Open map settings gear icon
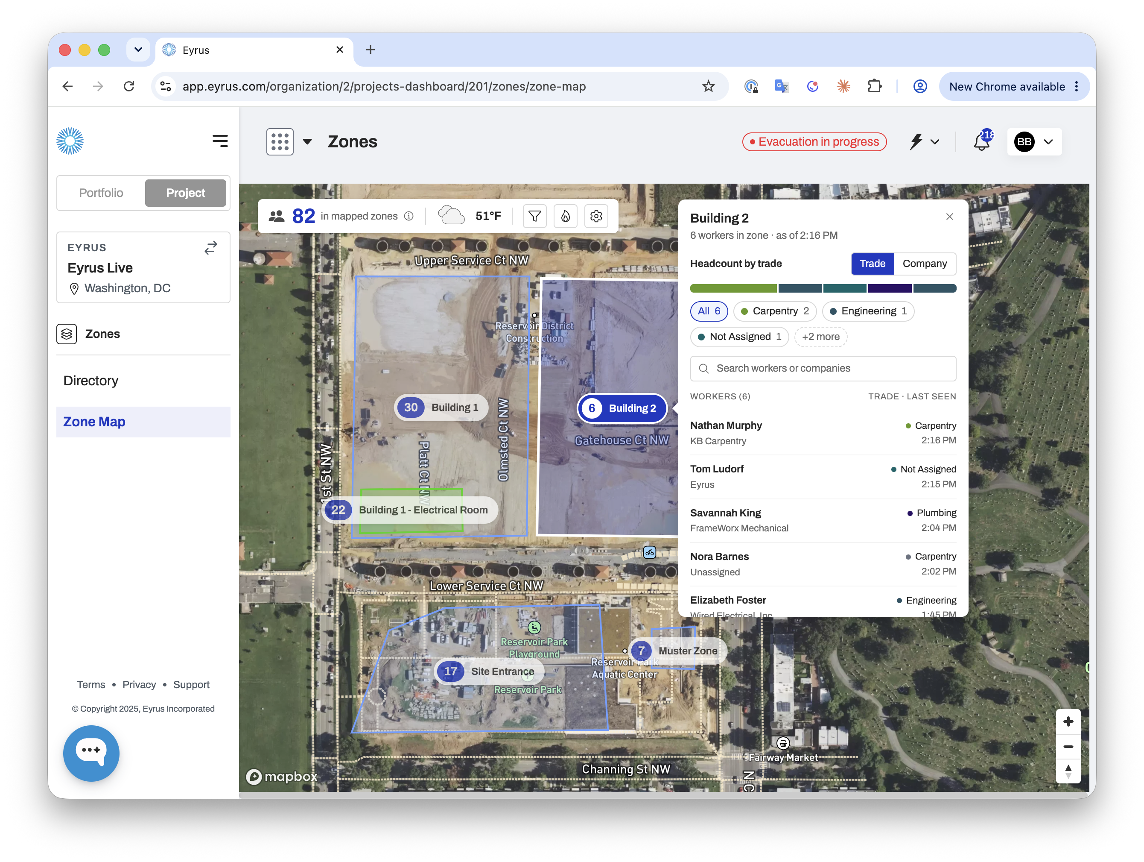The width and height of the screenshot is (1144, 862). coord(596,216)
